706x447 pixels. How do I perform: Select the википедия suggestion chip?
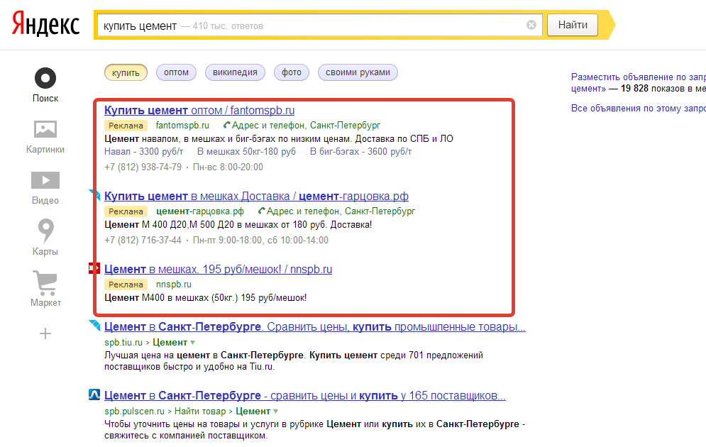235,72
